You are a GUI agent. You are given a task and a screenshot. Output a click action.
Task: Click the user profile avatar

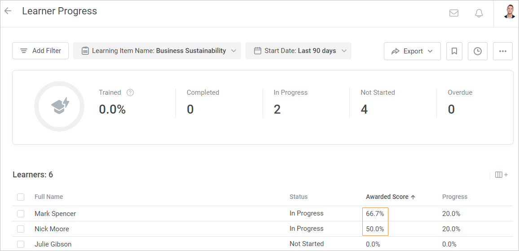pos(509,12)
